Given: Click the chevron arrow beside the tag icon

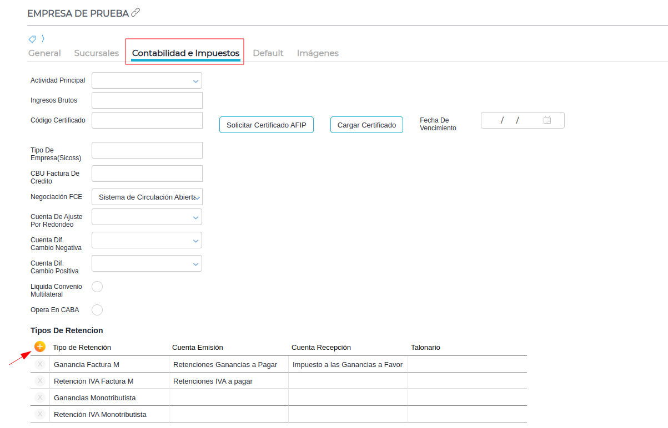Looking at the screenshot, I should pyautogui.click(x=43, y=39).
